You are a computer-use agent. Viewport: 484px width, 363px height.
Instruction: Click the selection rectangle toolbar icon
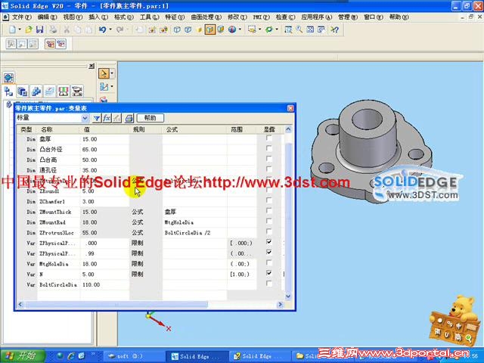pyautogui.click(x=252, y=29)
